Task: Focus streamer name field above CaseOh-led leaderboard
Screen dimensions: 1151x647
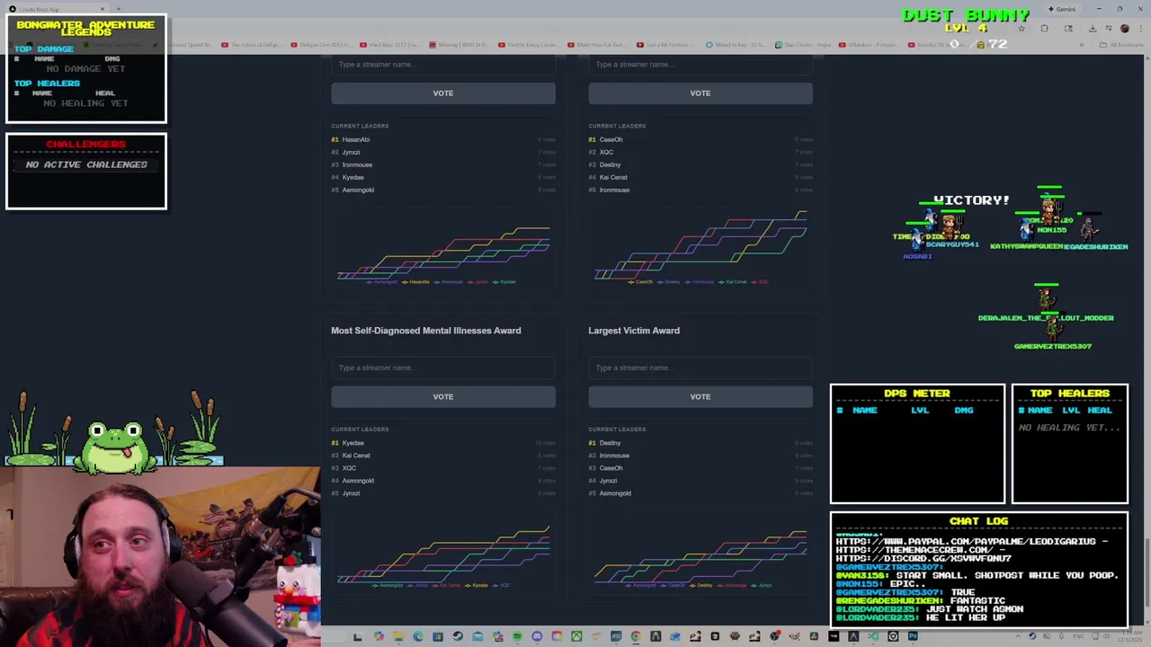Action: tap(700, 64)
